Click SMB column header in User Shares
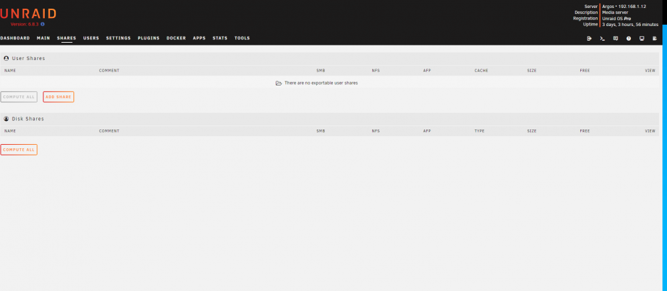667x291 pixels. [x=321, y=71]
